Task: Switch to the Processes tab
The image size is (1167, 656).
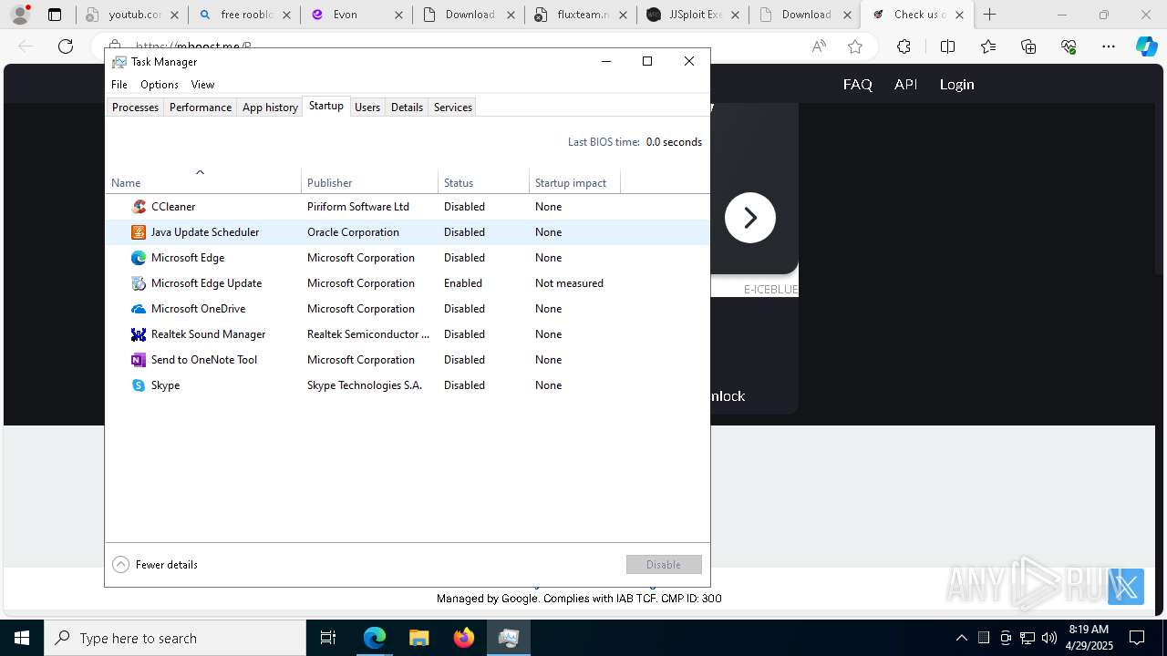Action: pyautogui.click(x=135, y=108)
